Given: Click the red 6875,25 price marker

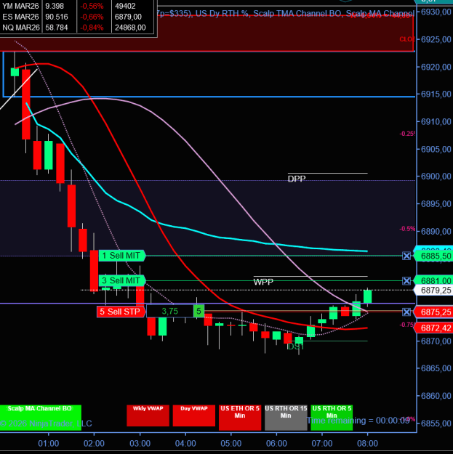Looking at the screenshot, I should 433,312.
